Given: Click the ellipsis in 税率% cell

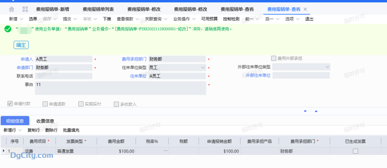Looking at the screenshot, I should [x=165, y=151].
